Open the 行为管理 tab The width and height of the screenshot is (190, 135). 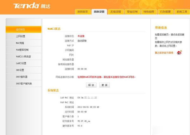point(165,12)
